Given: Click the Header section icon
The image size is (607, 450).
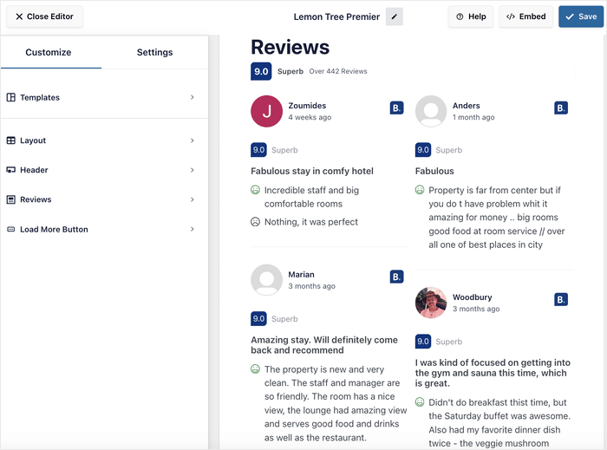Looking at the screenshot, I should click(10, 170).
